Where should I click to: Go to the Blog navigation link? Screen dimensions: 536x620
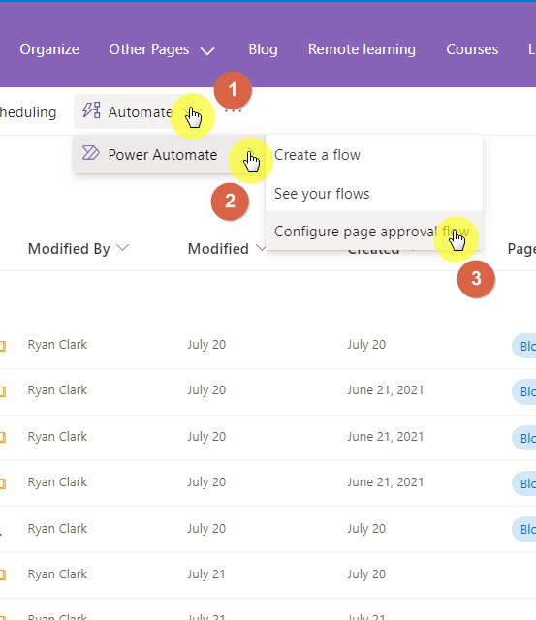263,49
